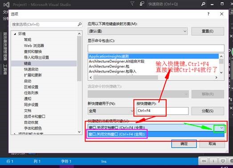Select 同步设置 in options tree
Viewport: 233px width, 168px height.
tap(31, 105)
